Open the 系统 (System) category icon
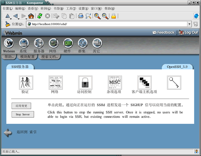Image resolution: width=201 pixels, height=156 pixels. pyautogui.click(x=24, y=43)
